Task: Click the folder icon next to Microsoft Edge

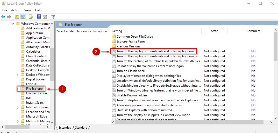Action: click(x=23, y=117)
